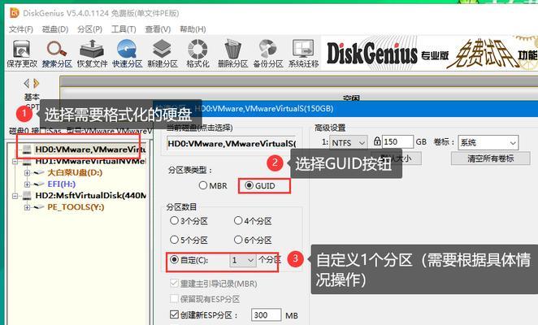
Task: Click the 清空所有卷标 button
Action: 490,158
